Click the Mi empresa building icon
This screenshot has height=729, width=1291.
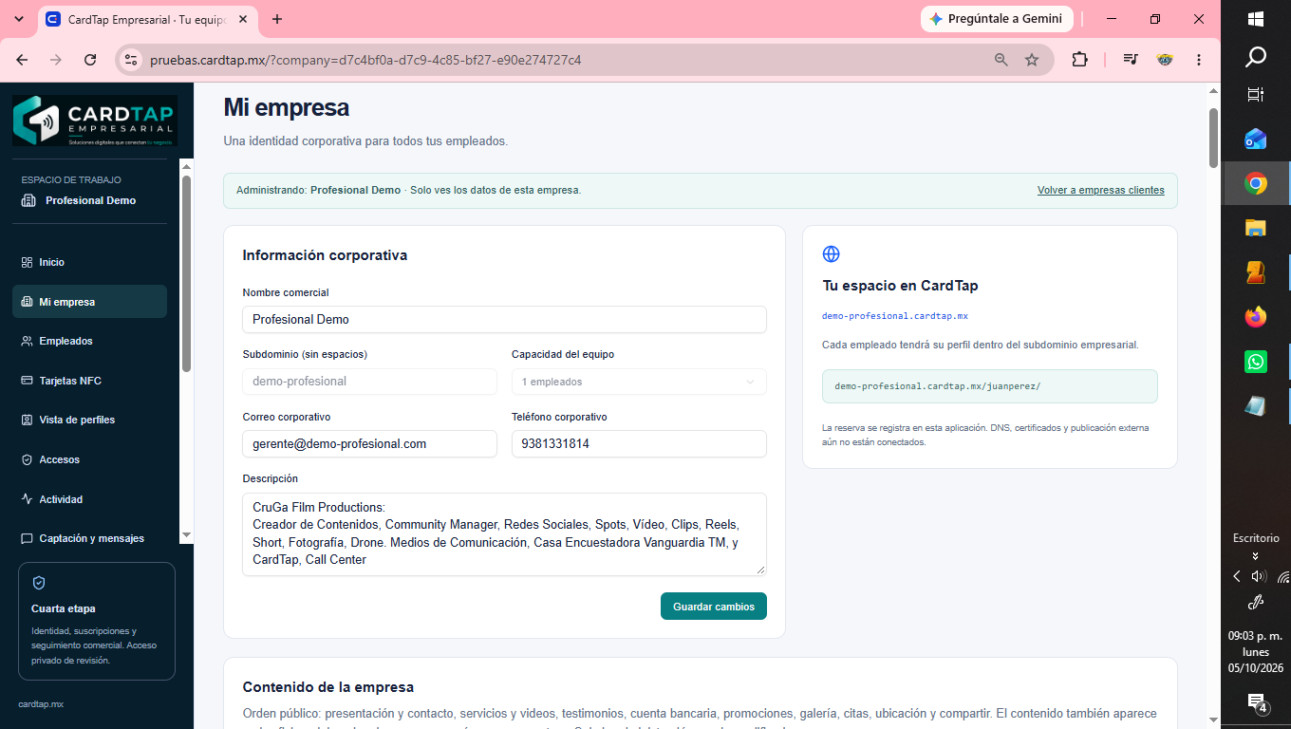(x=27, y=302)
